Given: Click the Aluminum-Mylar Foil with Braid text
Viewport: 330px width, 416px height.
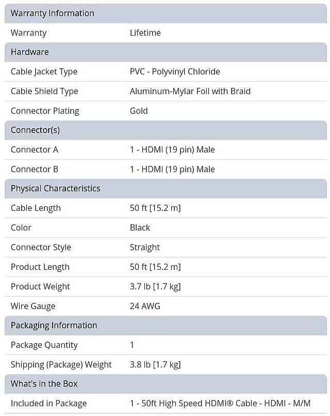Looking at the screenshot, I should pos(190,91).
